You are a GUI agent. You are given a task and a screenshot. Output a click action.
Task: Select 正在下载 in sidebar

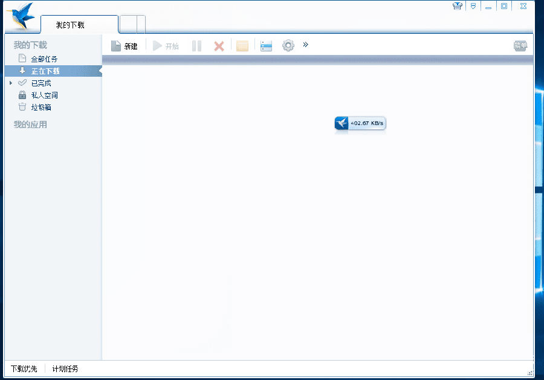pos(53,71)
